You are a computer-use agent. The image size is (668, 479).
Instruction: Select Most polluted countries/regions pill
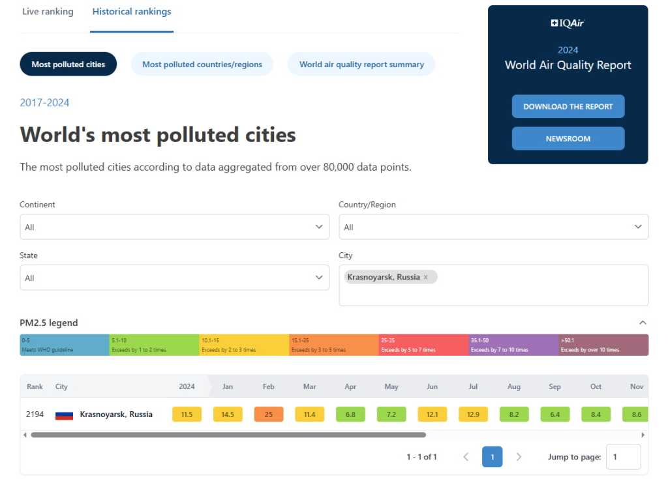pyautogui.click(x=202, y=65)
